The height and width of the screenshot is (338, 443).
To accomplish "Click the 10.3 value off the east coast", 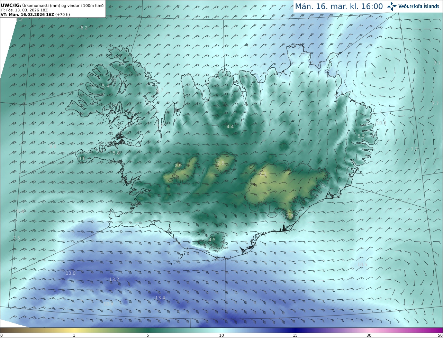I will [x=381, y=123].
